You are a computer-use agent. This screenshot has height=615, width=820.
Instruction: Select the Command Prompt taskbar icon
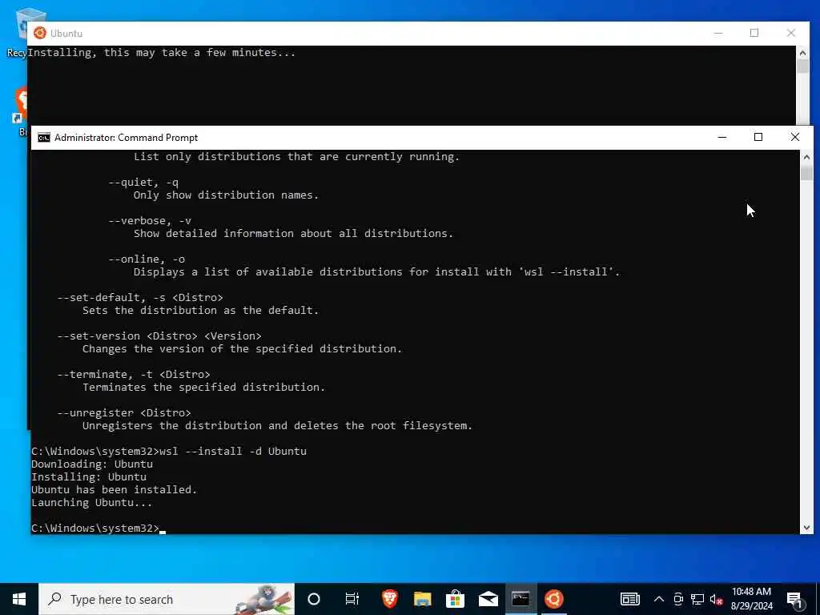[x=521, y=599]
